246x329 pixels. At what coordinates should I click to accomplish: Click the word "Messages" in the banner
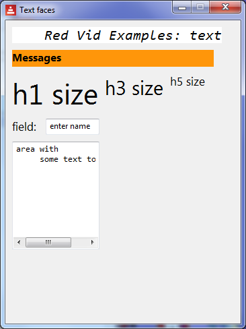(37, 58)
